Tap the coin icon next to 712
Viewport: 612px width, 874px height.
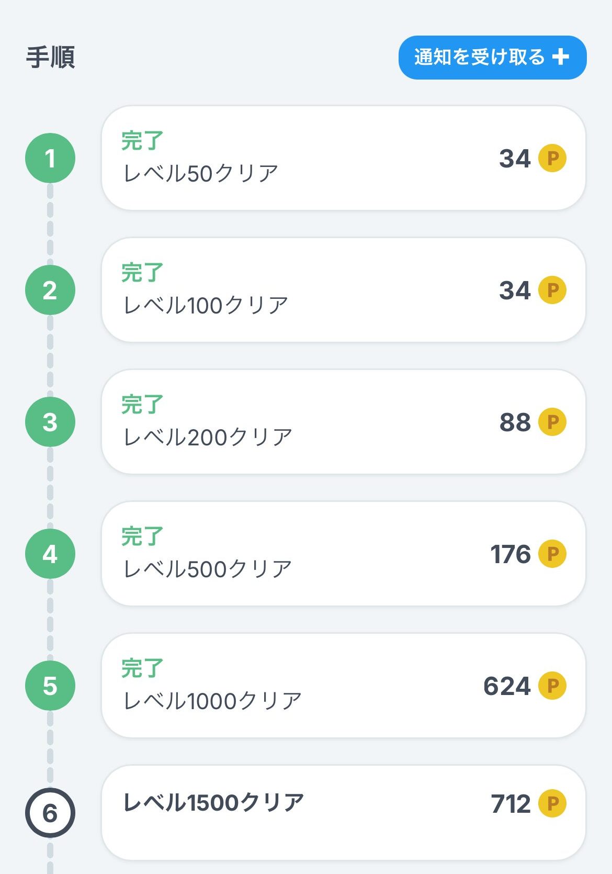[552, 803]
